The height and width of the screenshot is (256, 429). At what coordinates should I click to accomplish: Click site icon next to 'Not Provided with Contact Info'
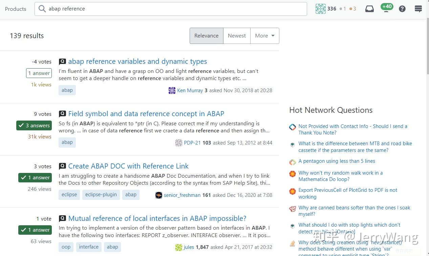coord(293,127)
